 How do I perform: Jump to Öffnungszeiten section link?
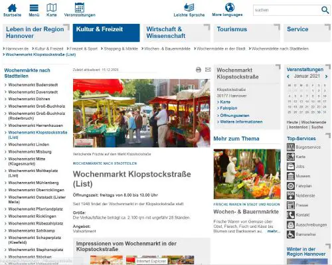(234, 116)
